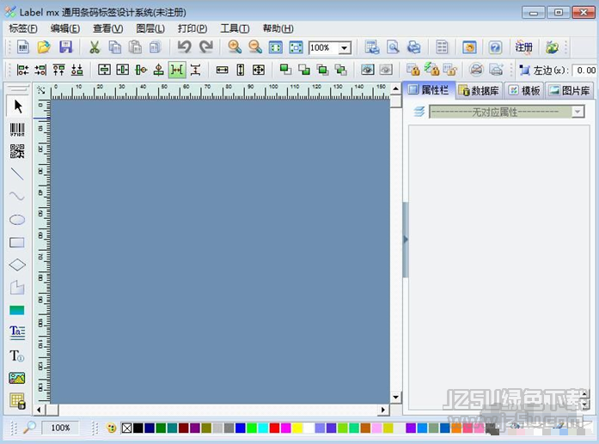Open the zoom percentage dropdown
The height and width of the screenshot is (444, 599).
click(x=345, y=48)
